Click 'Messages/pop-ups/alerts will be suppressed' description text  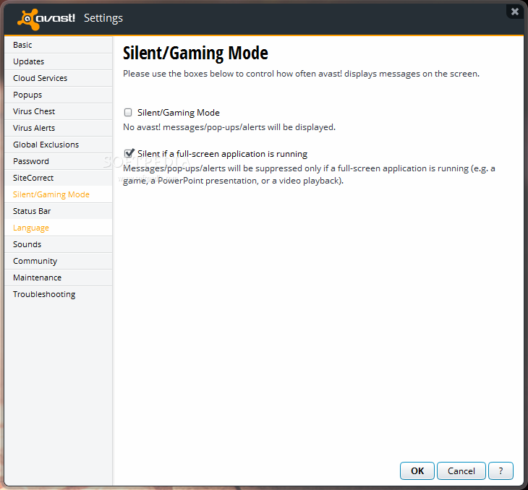pyautogui.click(x=309, y=174)
